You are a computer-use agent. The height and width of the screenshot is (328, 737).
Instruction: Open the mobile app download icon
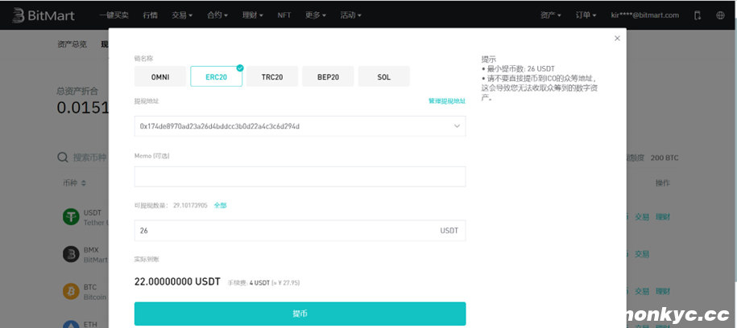(698, 15)
